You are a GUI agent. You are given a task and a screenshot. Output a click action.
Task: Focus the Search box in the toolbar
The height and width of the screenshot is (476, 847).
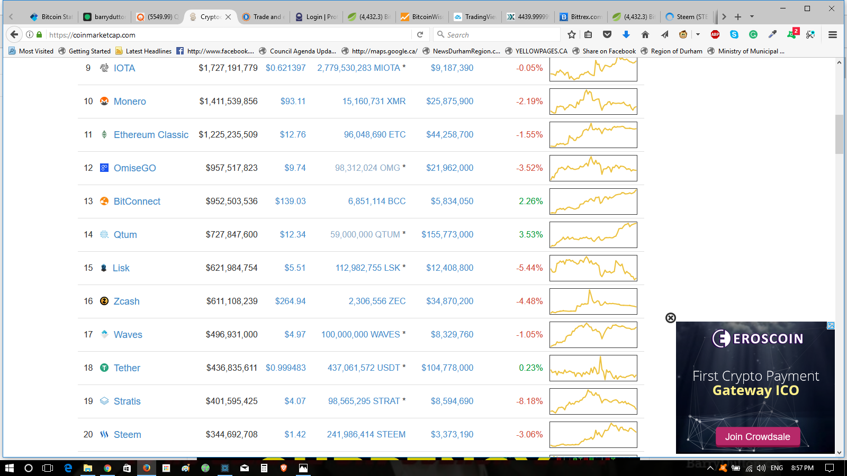pos(498,34)
